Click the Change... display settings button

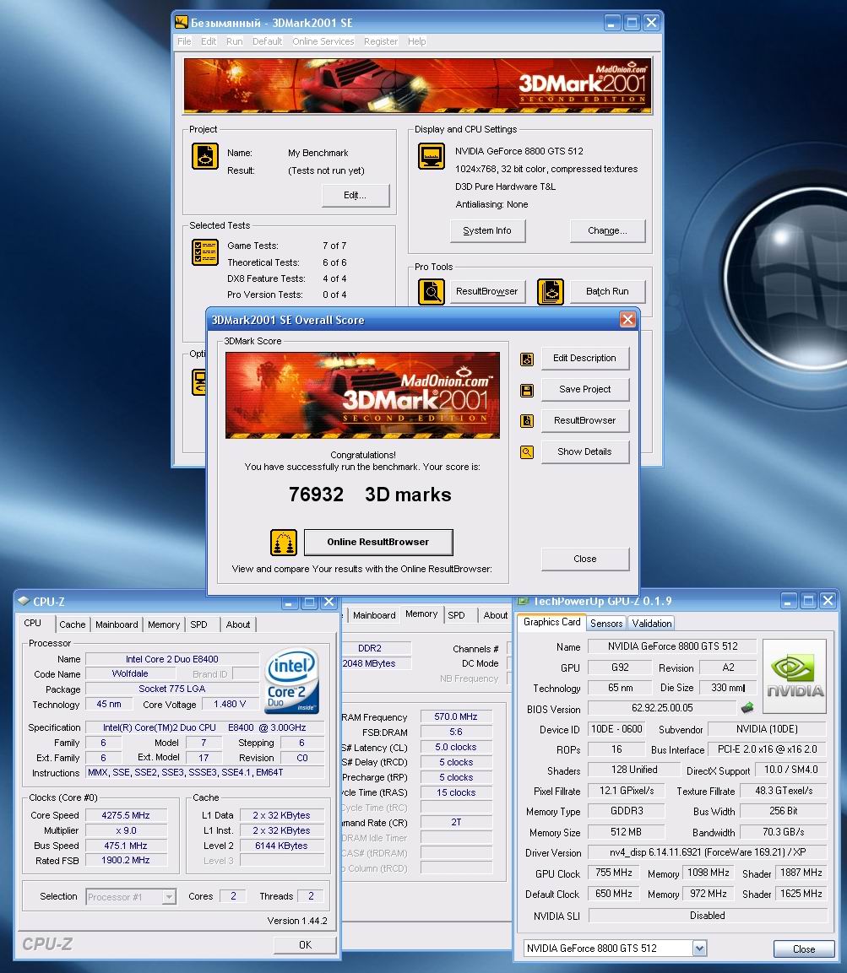[607, 231]
